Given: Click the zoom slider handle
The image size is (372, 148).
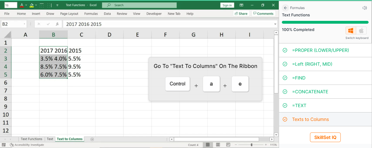Looking at the screenshot, I should pos(251,145).
